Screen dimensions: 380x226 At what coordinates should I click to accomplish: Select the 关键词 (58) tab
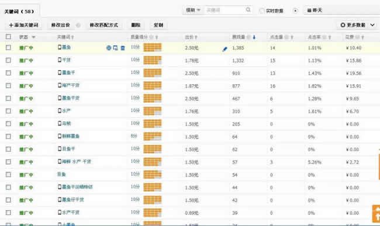tap(19, 11)
